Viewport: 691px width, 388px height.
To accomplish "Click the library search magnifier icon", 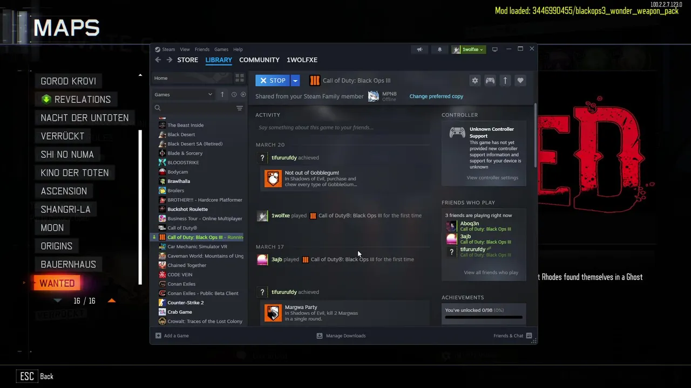I will [x=158, y=108].
